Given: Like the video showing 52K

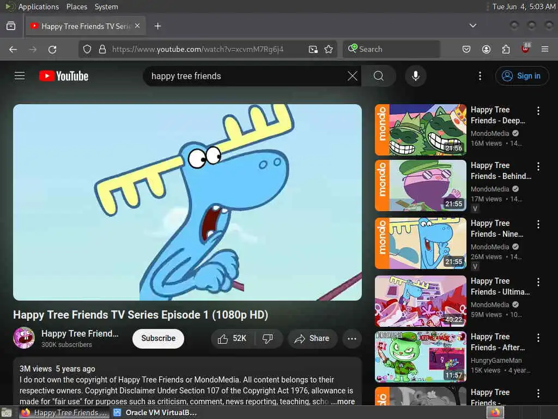Looking at the screenshot, I should click(232, 338).
